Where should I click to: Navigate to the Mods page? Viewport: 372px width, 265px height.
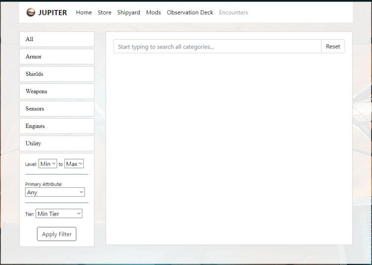tap(153, 12)
